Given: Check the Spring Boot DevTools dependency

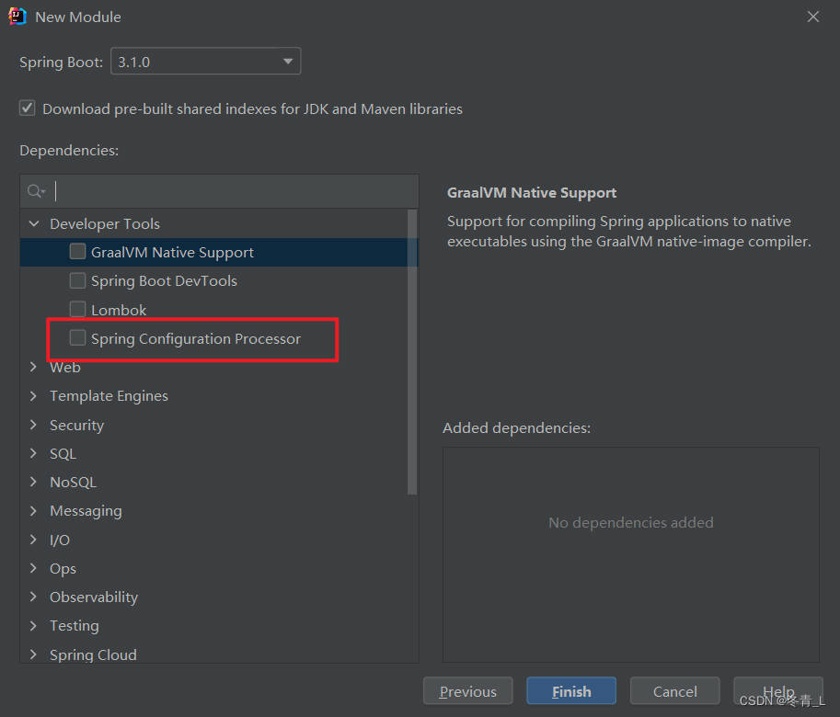Looking at the screenshot, I should [x=77, y=280].
